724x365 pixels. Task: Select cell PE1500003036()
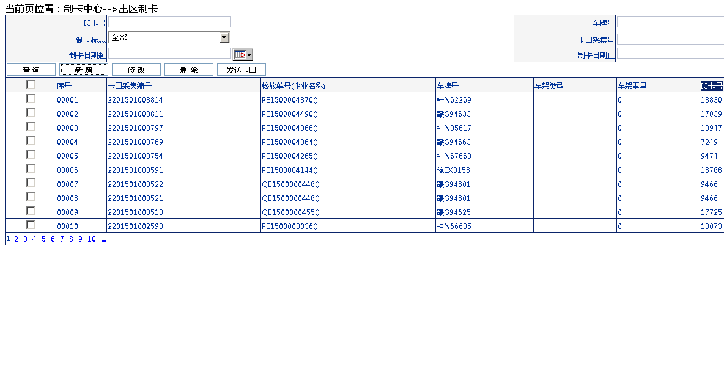[290, 226]
